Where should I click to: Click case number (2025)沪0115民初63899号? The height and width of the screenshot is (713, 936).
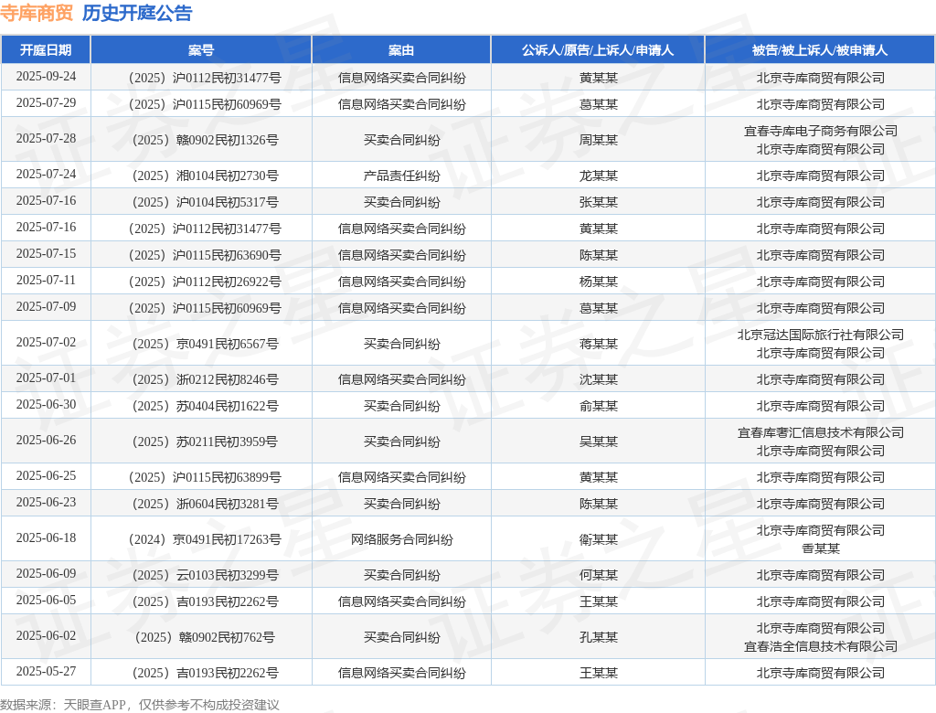point(205,477)
